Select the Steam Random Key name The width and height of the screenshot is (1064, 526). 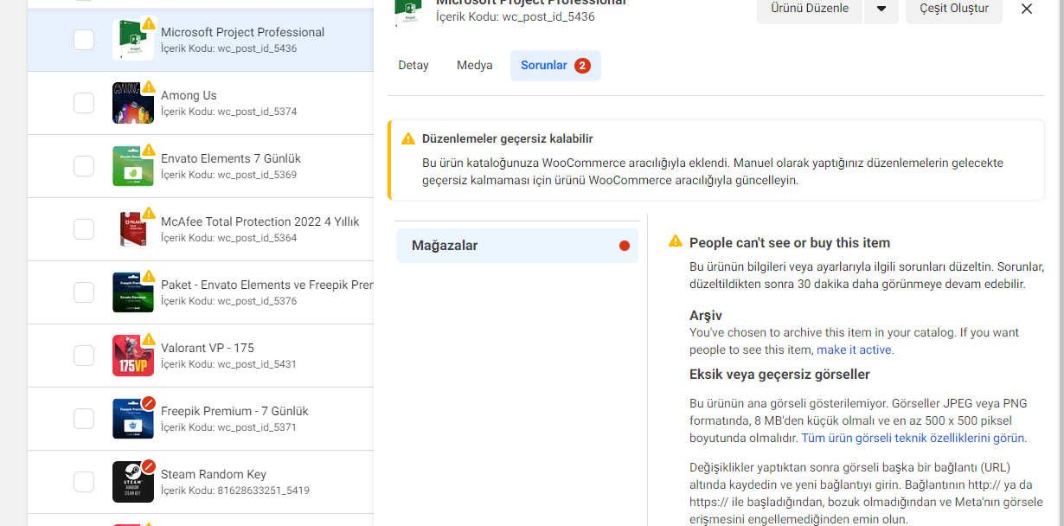(x=214, y=474)
